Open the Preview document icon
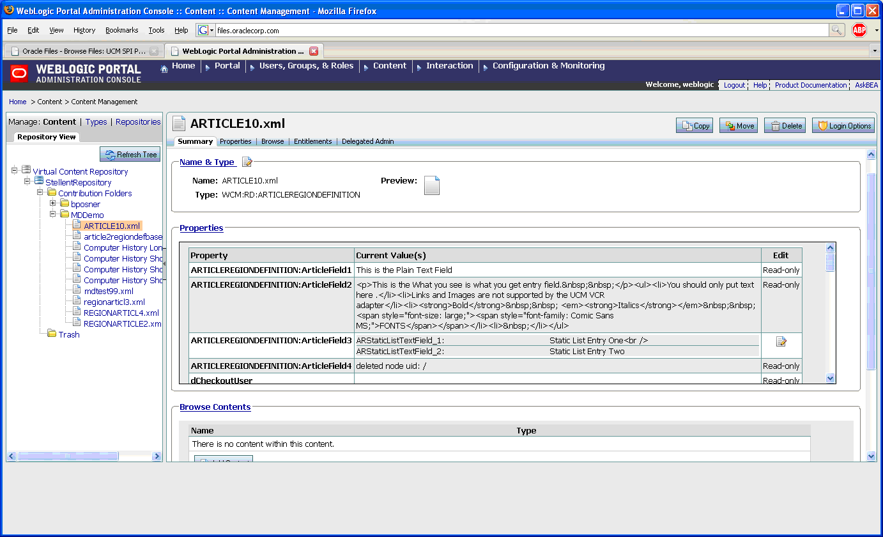The width and height of the screenshot is (883, 537). tap(432, 185)
